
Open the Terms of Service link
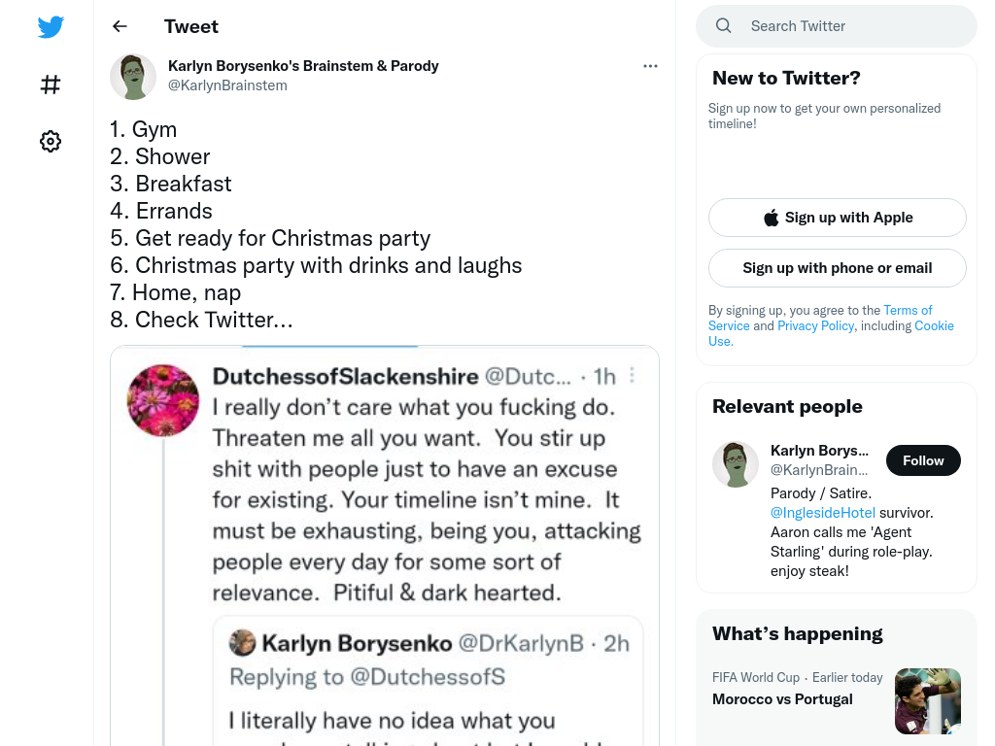pyautogui.click(x=820, y=318)
